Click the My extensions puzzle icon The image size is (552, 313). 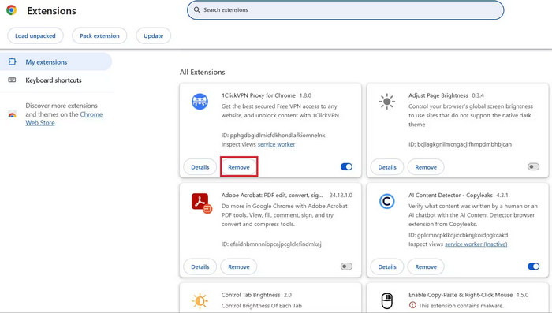coord(12,61)
